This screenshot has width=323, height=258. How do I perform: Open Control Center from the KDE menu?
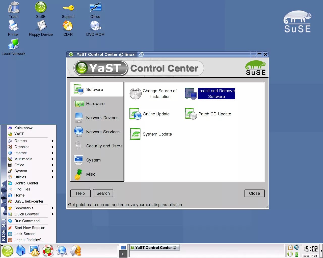(x=31, y=183)
